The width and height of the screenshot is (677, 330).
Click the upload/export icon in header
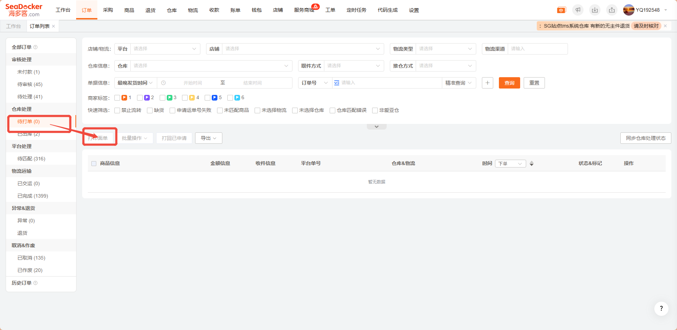tap(612, 10)
